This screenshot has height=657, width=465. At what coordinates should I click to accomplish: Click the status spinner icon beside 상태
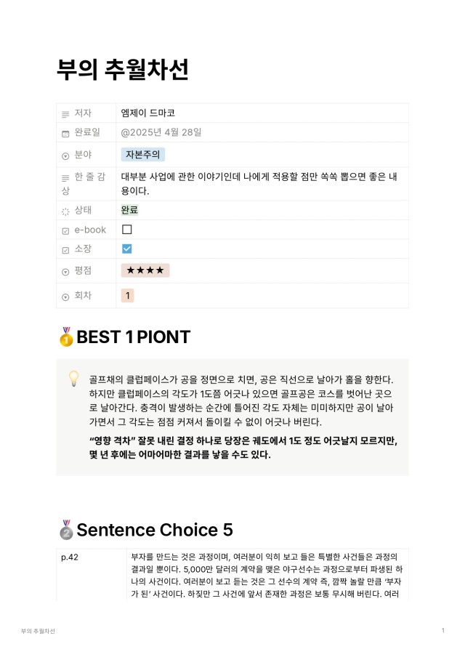tap(65, 211)
